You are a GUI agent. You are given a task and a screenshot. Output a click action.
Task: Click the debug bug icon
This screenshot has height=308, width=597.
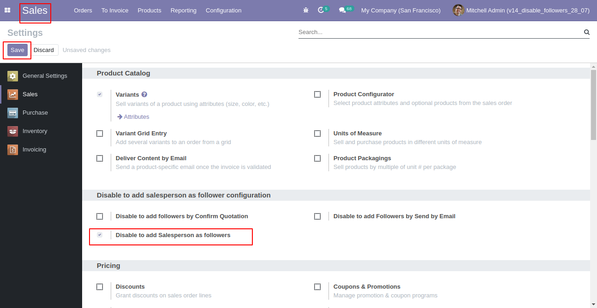point(306,10)
